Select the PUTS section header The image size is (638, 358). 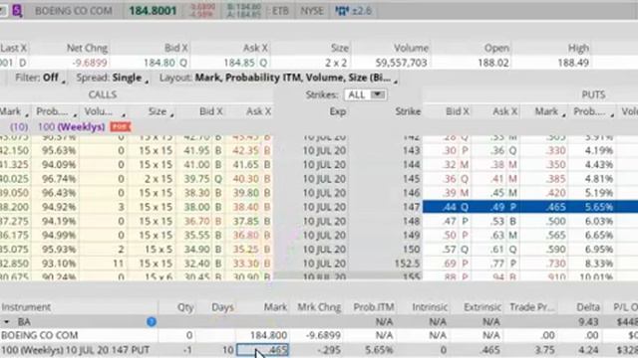tap(593, 94)
